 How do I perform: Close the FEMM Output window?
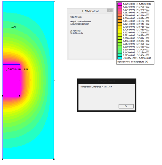[110, 10]
